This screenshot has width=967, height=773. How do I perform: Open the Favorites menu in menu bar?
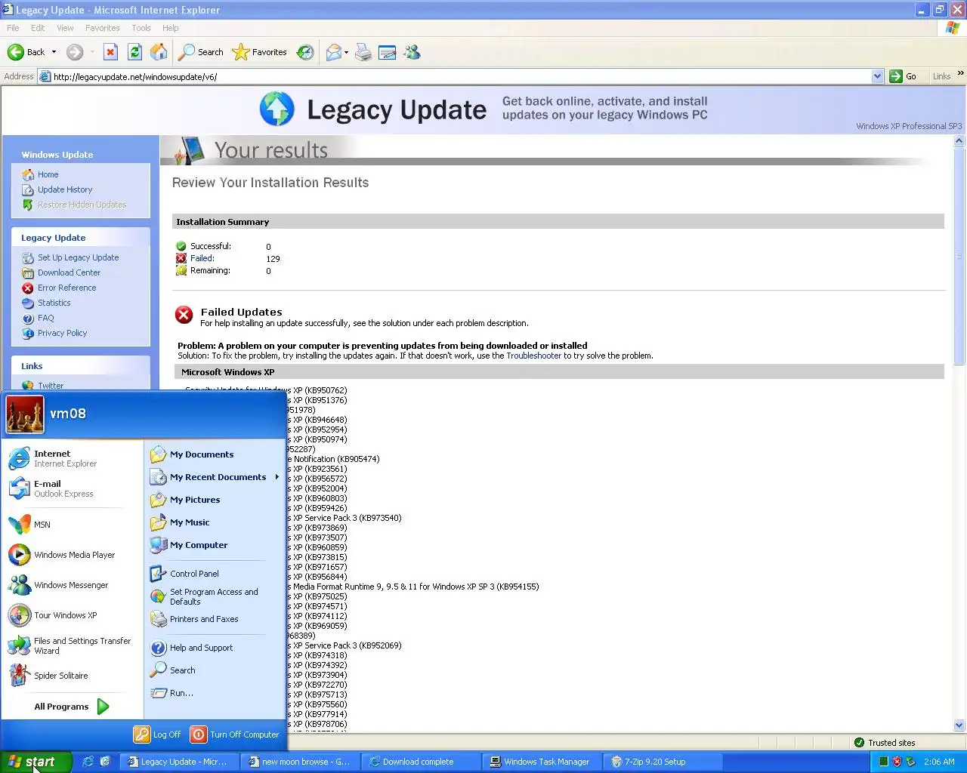click(x=102, y=28)
